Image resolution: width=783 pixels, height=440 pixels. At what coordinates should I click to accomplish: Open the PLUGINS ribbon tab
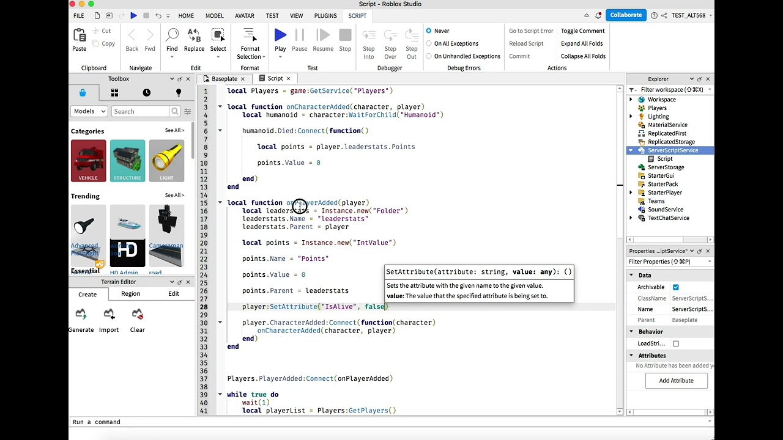pyautogui.click(x=325, y=16)
